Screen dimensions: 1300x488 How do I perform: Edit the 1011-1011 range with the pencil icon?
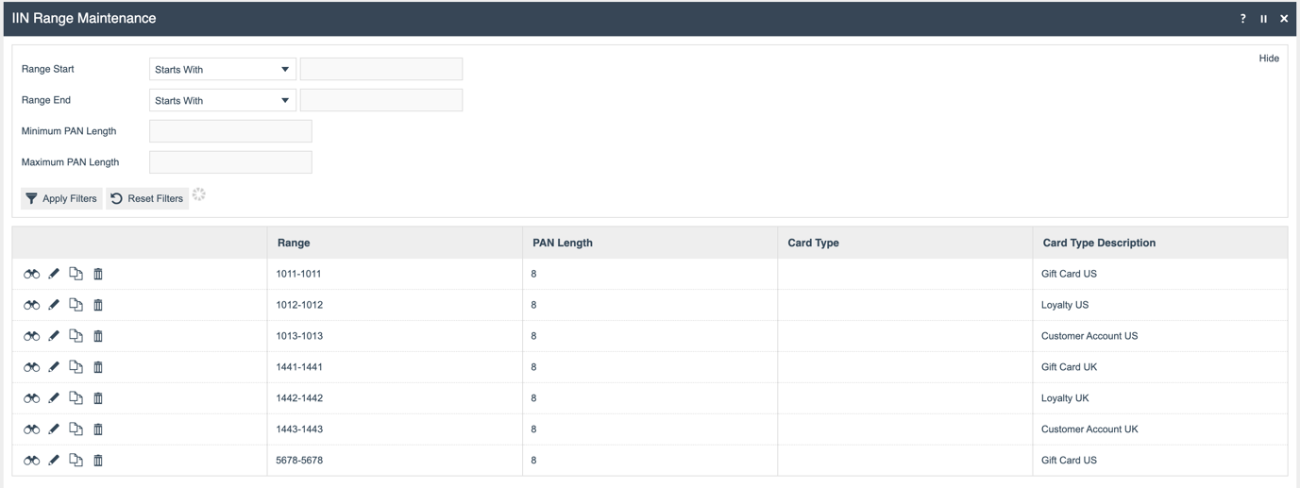pos(54,274)
